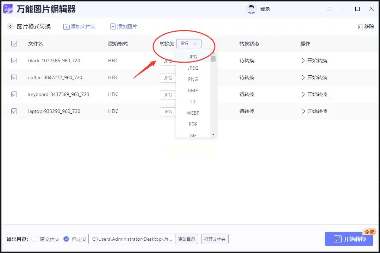Click the output directory path field
This screenshot has height=253, width=380.
tap(132, 239)
